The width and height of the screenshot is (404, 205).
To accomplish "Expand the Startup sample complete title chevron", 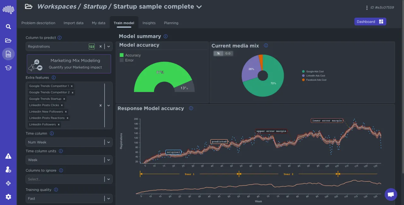I will [199, 6].
